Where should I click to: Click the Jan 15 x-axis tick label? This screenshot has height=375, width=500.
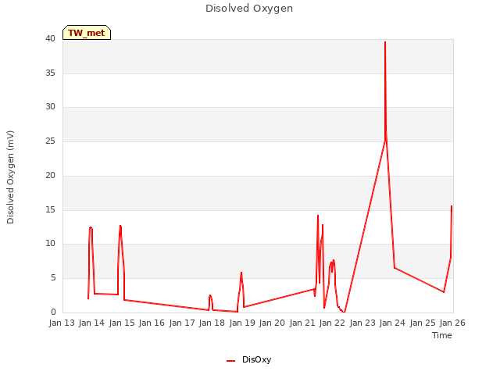(x=122, y=323)
